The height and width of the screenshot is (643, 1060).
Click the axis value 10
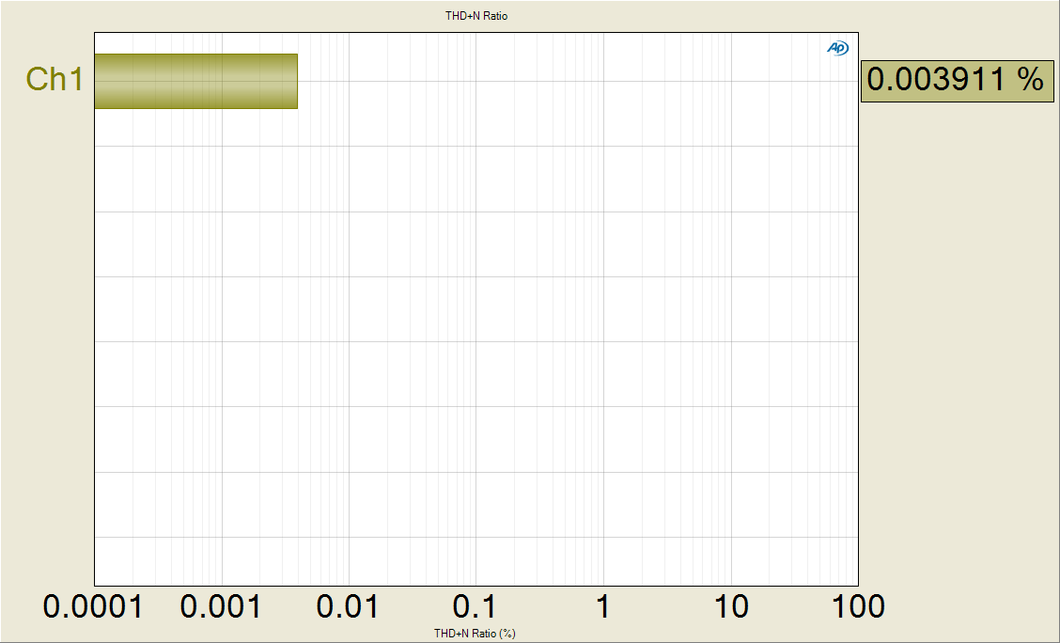(x=731, y=606)
